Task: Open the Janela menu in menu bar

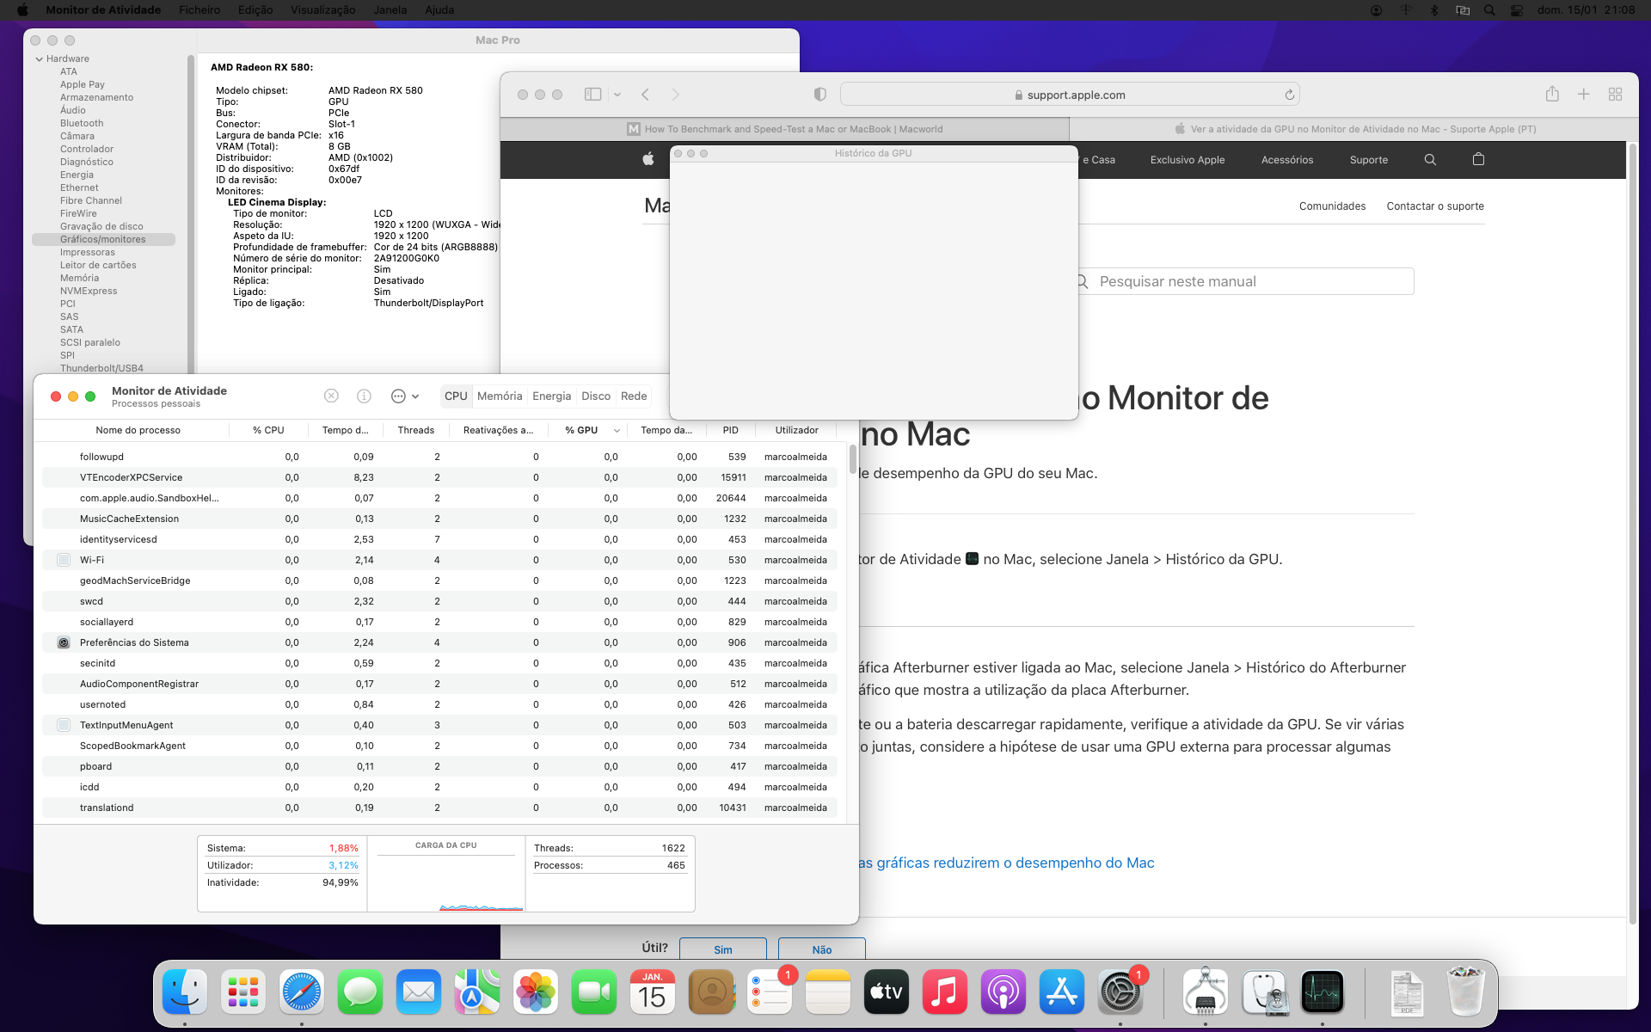Action: pyautogui.click(x=390, y=9)
